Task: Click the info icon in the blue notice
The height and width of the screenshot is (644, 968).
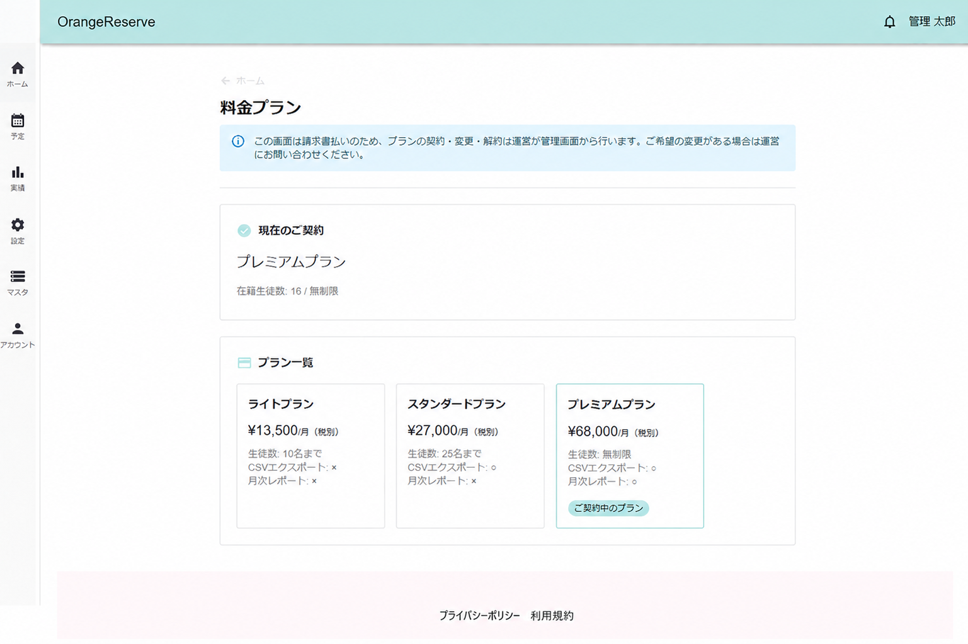Action: (238, 141)
